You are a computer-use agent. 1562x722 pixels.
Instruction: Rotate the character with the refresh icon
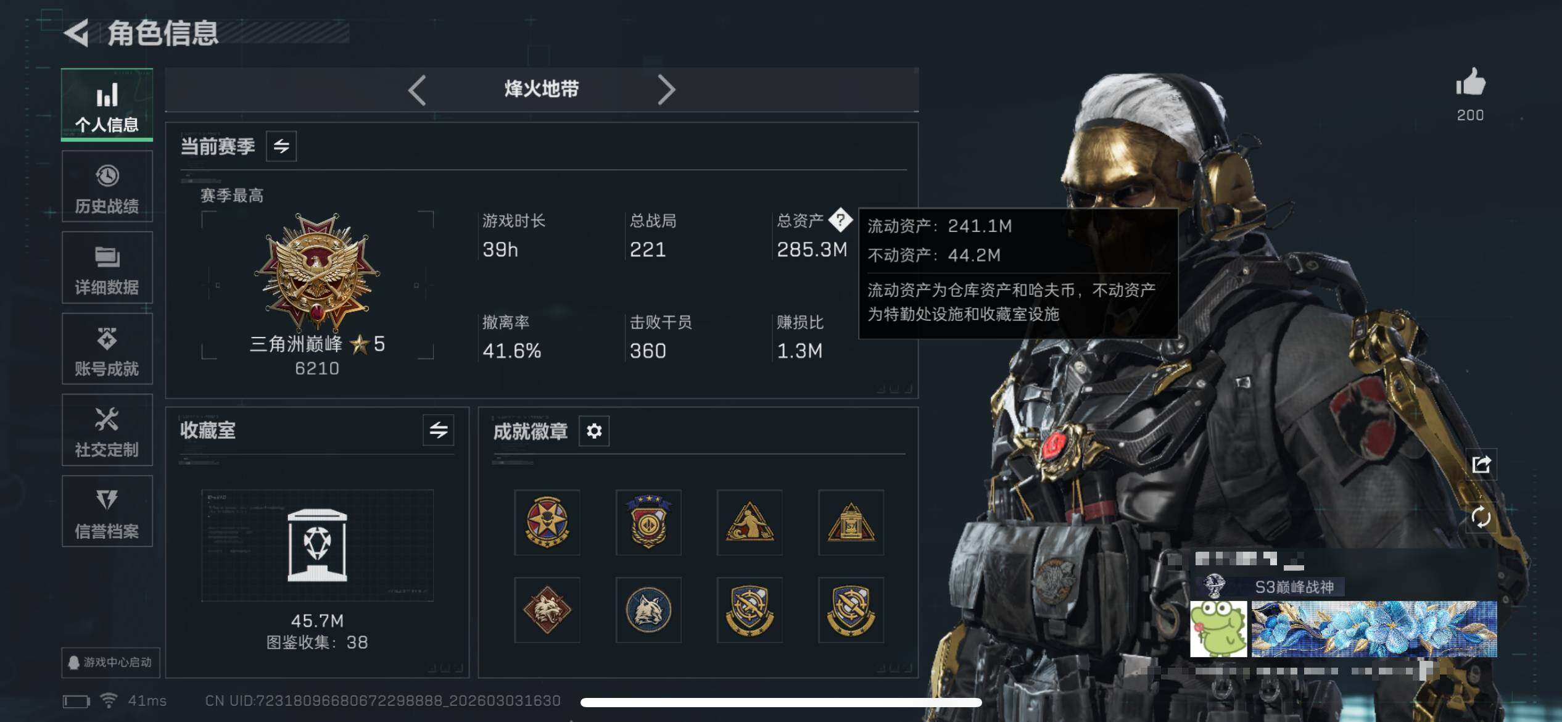point(1481,517)
